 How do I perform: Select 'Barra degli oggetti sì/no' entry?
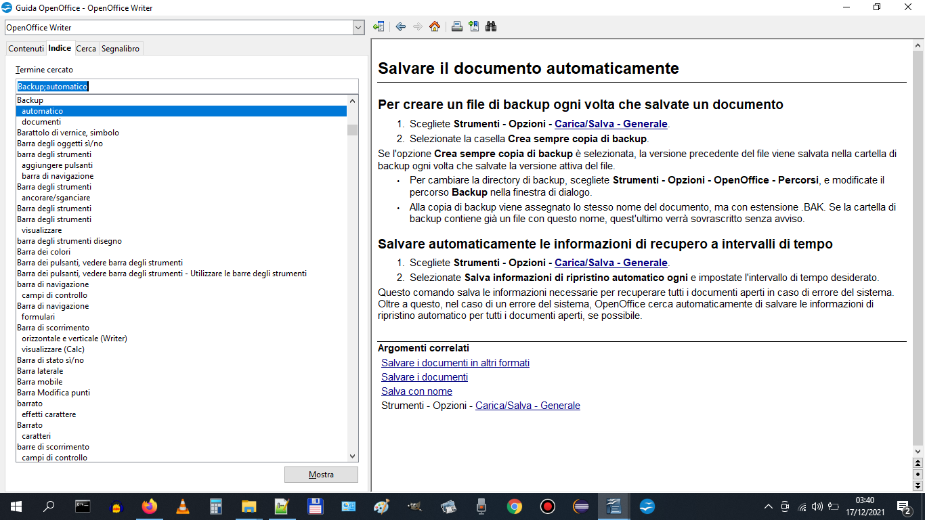[181, 144]
